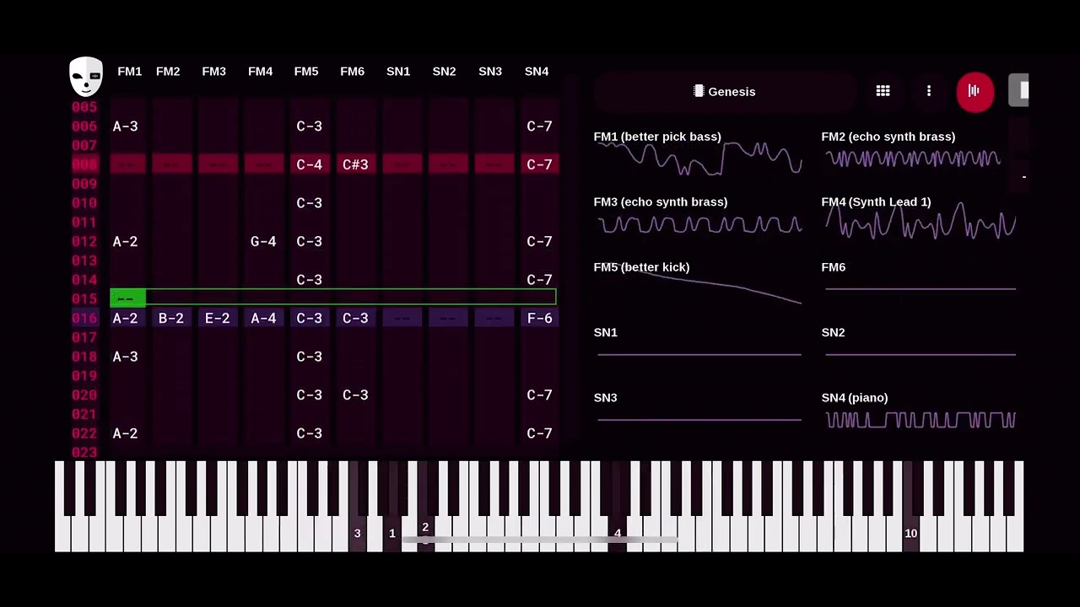
Task: Select the A-3 note in row 006
Action: [125, 126]
